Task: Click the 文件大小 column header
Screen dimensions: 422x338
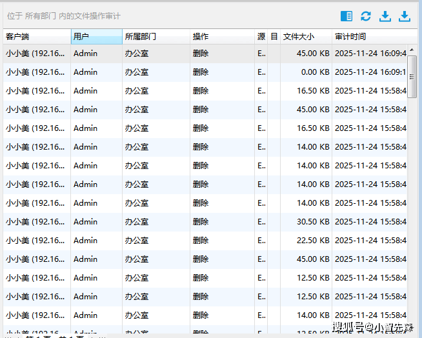Action: [x=306, y=37]
